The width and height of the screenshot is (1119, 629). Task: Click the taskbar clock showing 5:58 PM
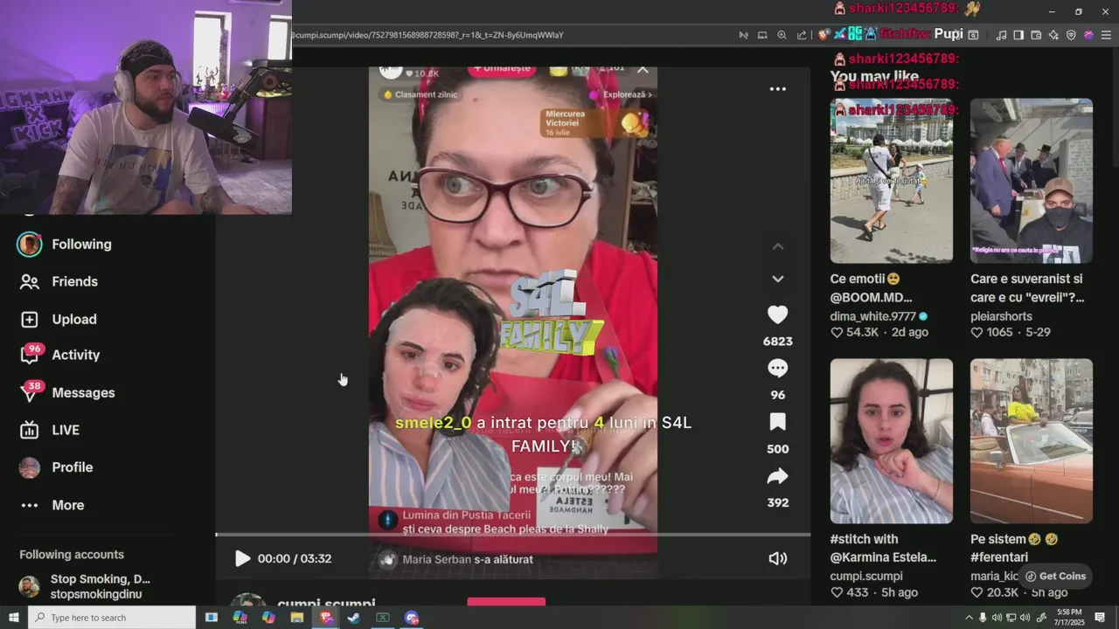1068,618
